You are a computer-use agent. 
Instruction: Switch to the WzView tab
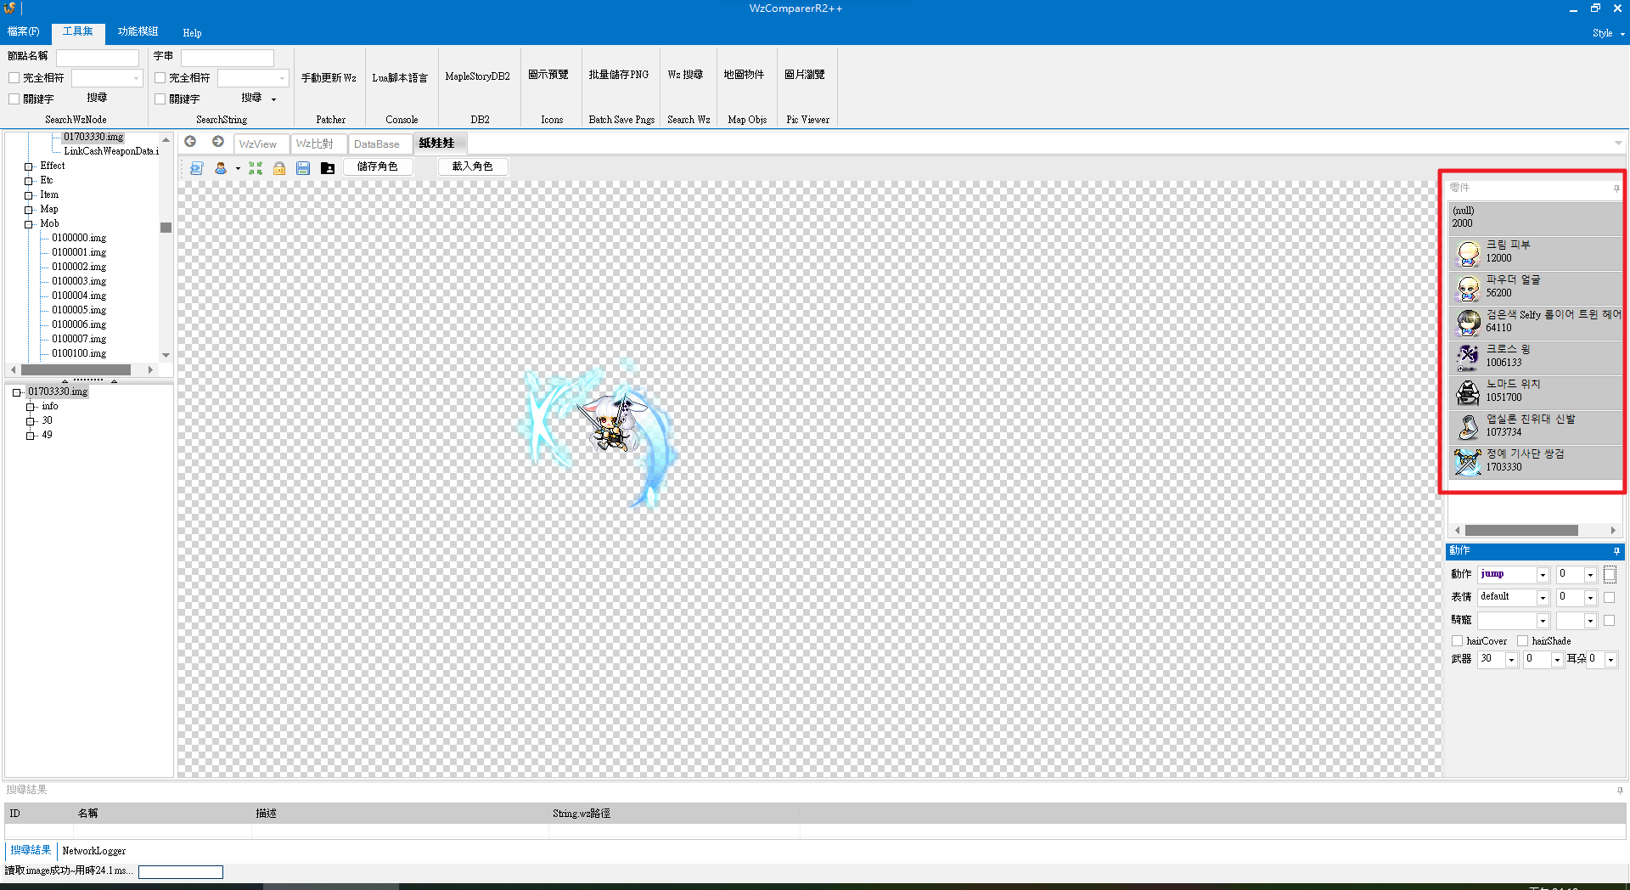pyautogui.click(x=258, y=144)
